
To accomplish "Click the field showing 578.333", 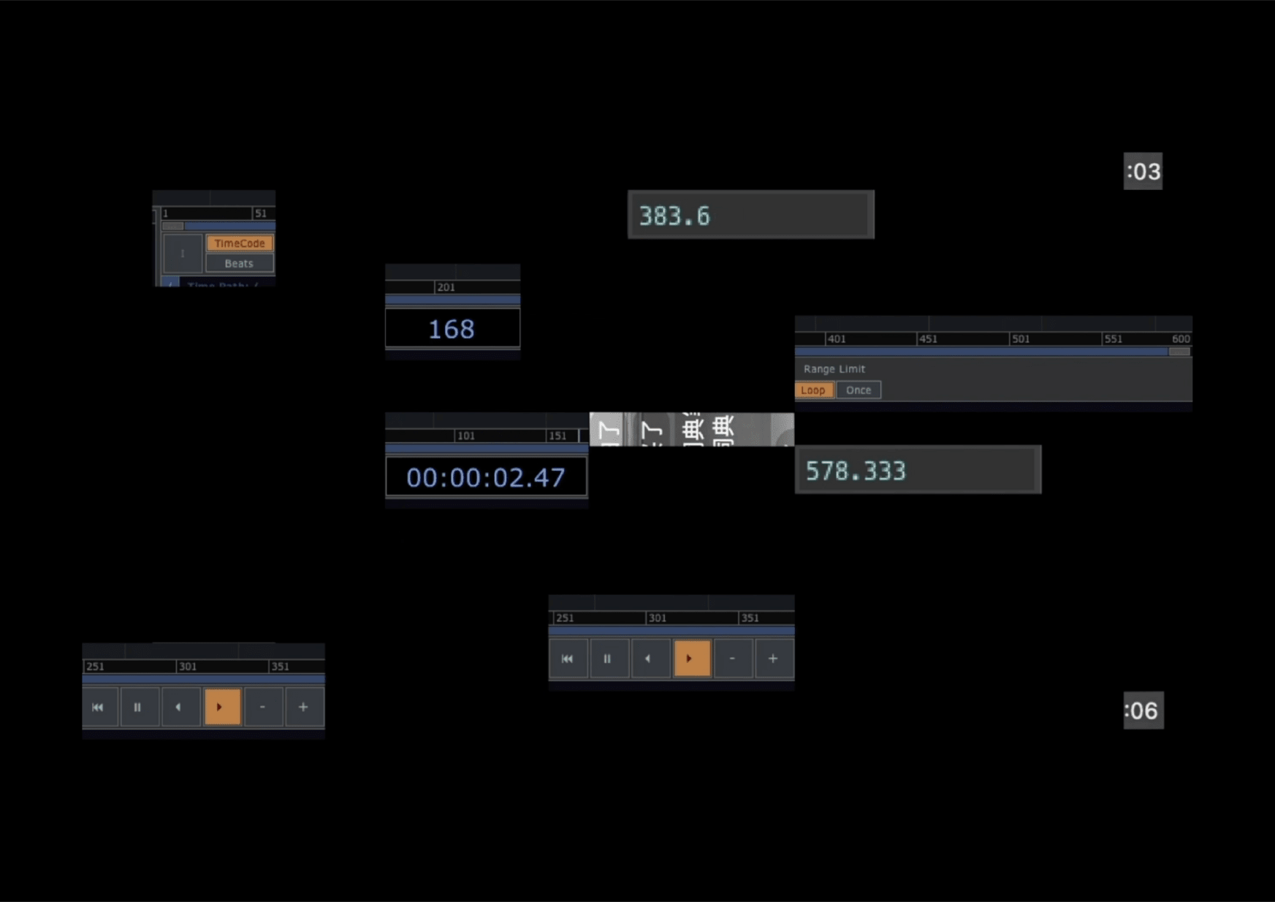I will point(918,470).
